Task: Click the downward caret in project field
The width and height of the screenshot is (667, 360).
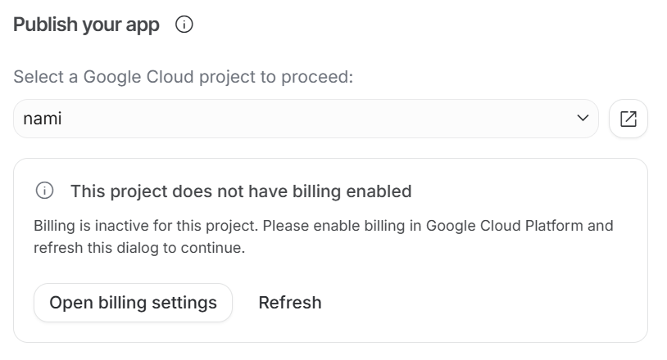Action: click(583, 118)
